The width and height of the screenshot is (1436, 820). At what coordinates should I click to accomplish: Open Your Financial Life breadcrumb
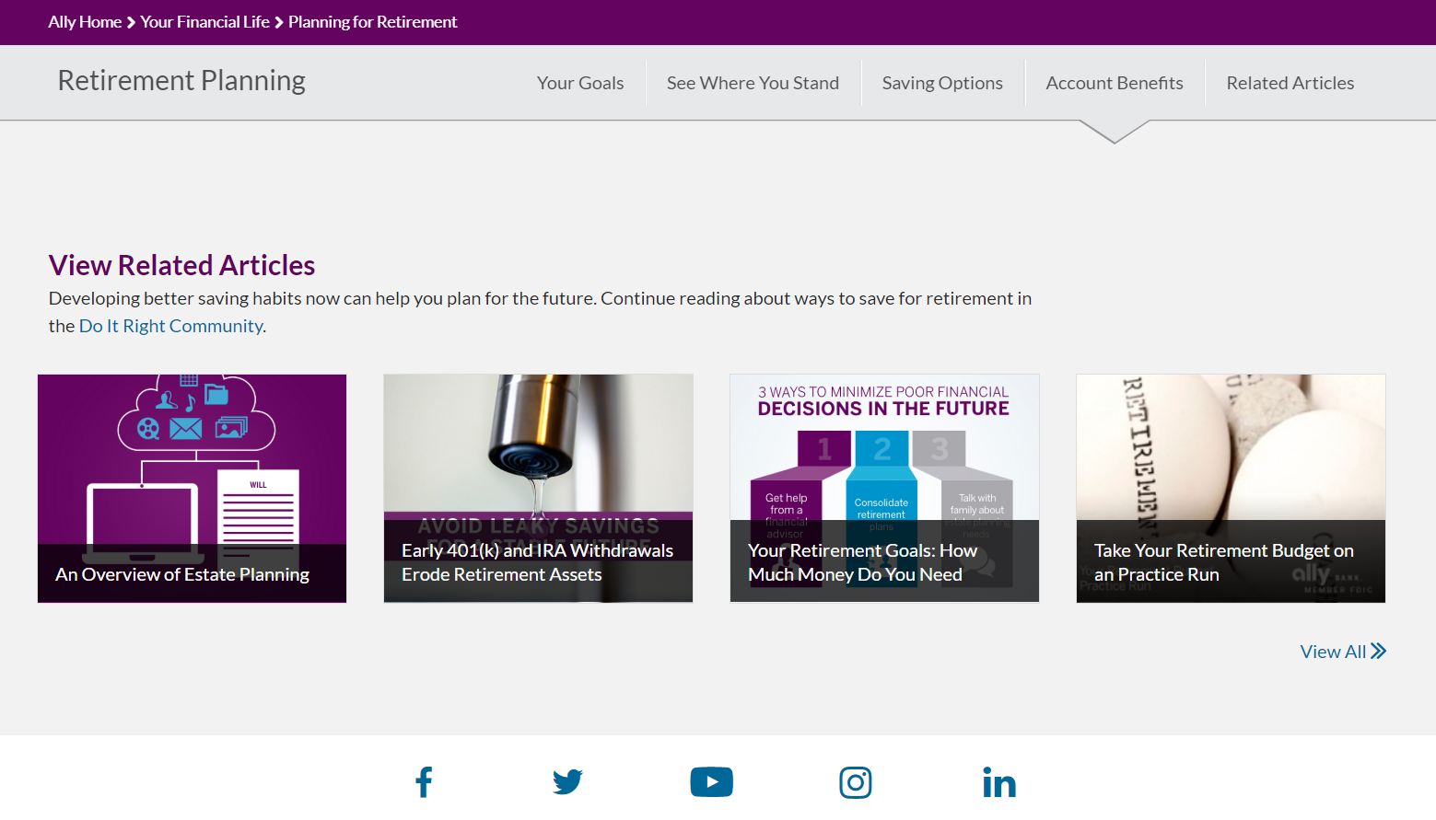[204, 22]
